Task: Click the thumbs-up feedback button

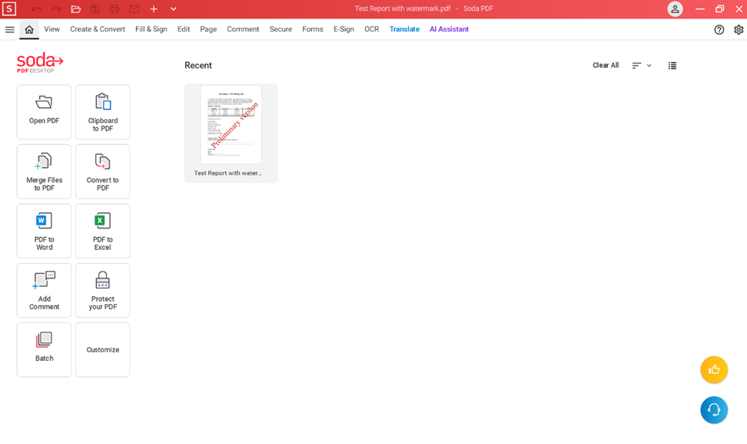Action: 714,370
